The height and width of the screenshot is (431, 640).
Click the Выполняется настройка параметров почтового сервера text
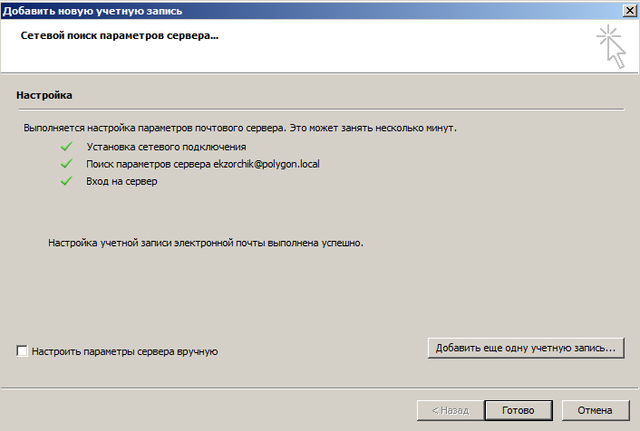click(x=240, y=128)
